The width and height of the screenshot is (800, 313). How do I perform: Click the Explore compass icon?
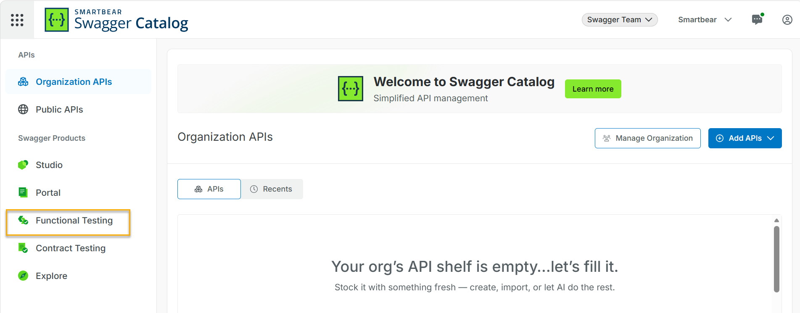tap(23, 276)
